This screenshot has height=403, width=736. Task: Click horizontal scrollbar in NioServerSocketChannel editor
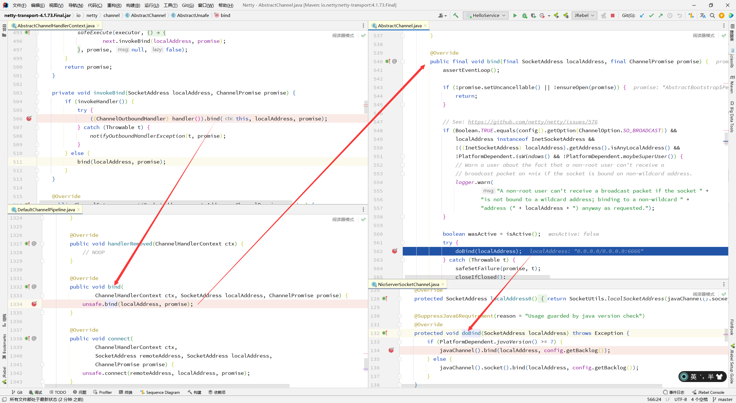pos(532,385)
